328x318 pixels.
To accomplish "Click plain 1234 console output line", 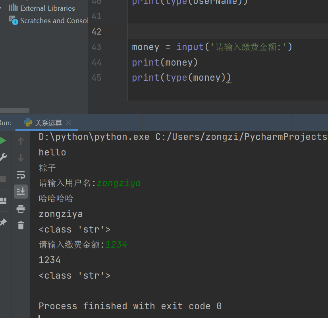I will [x=50, y=260].
